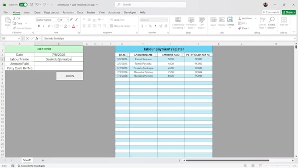The image size is (298, 168).
Task: Click the Format cells icon
Action: (230, 20)
